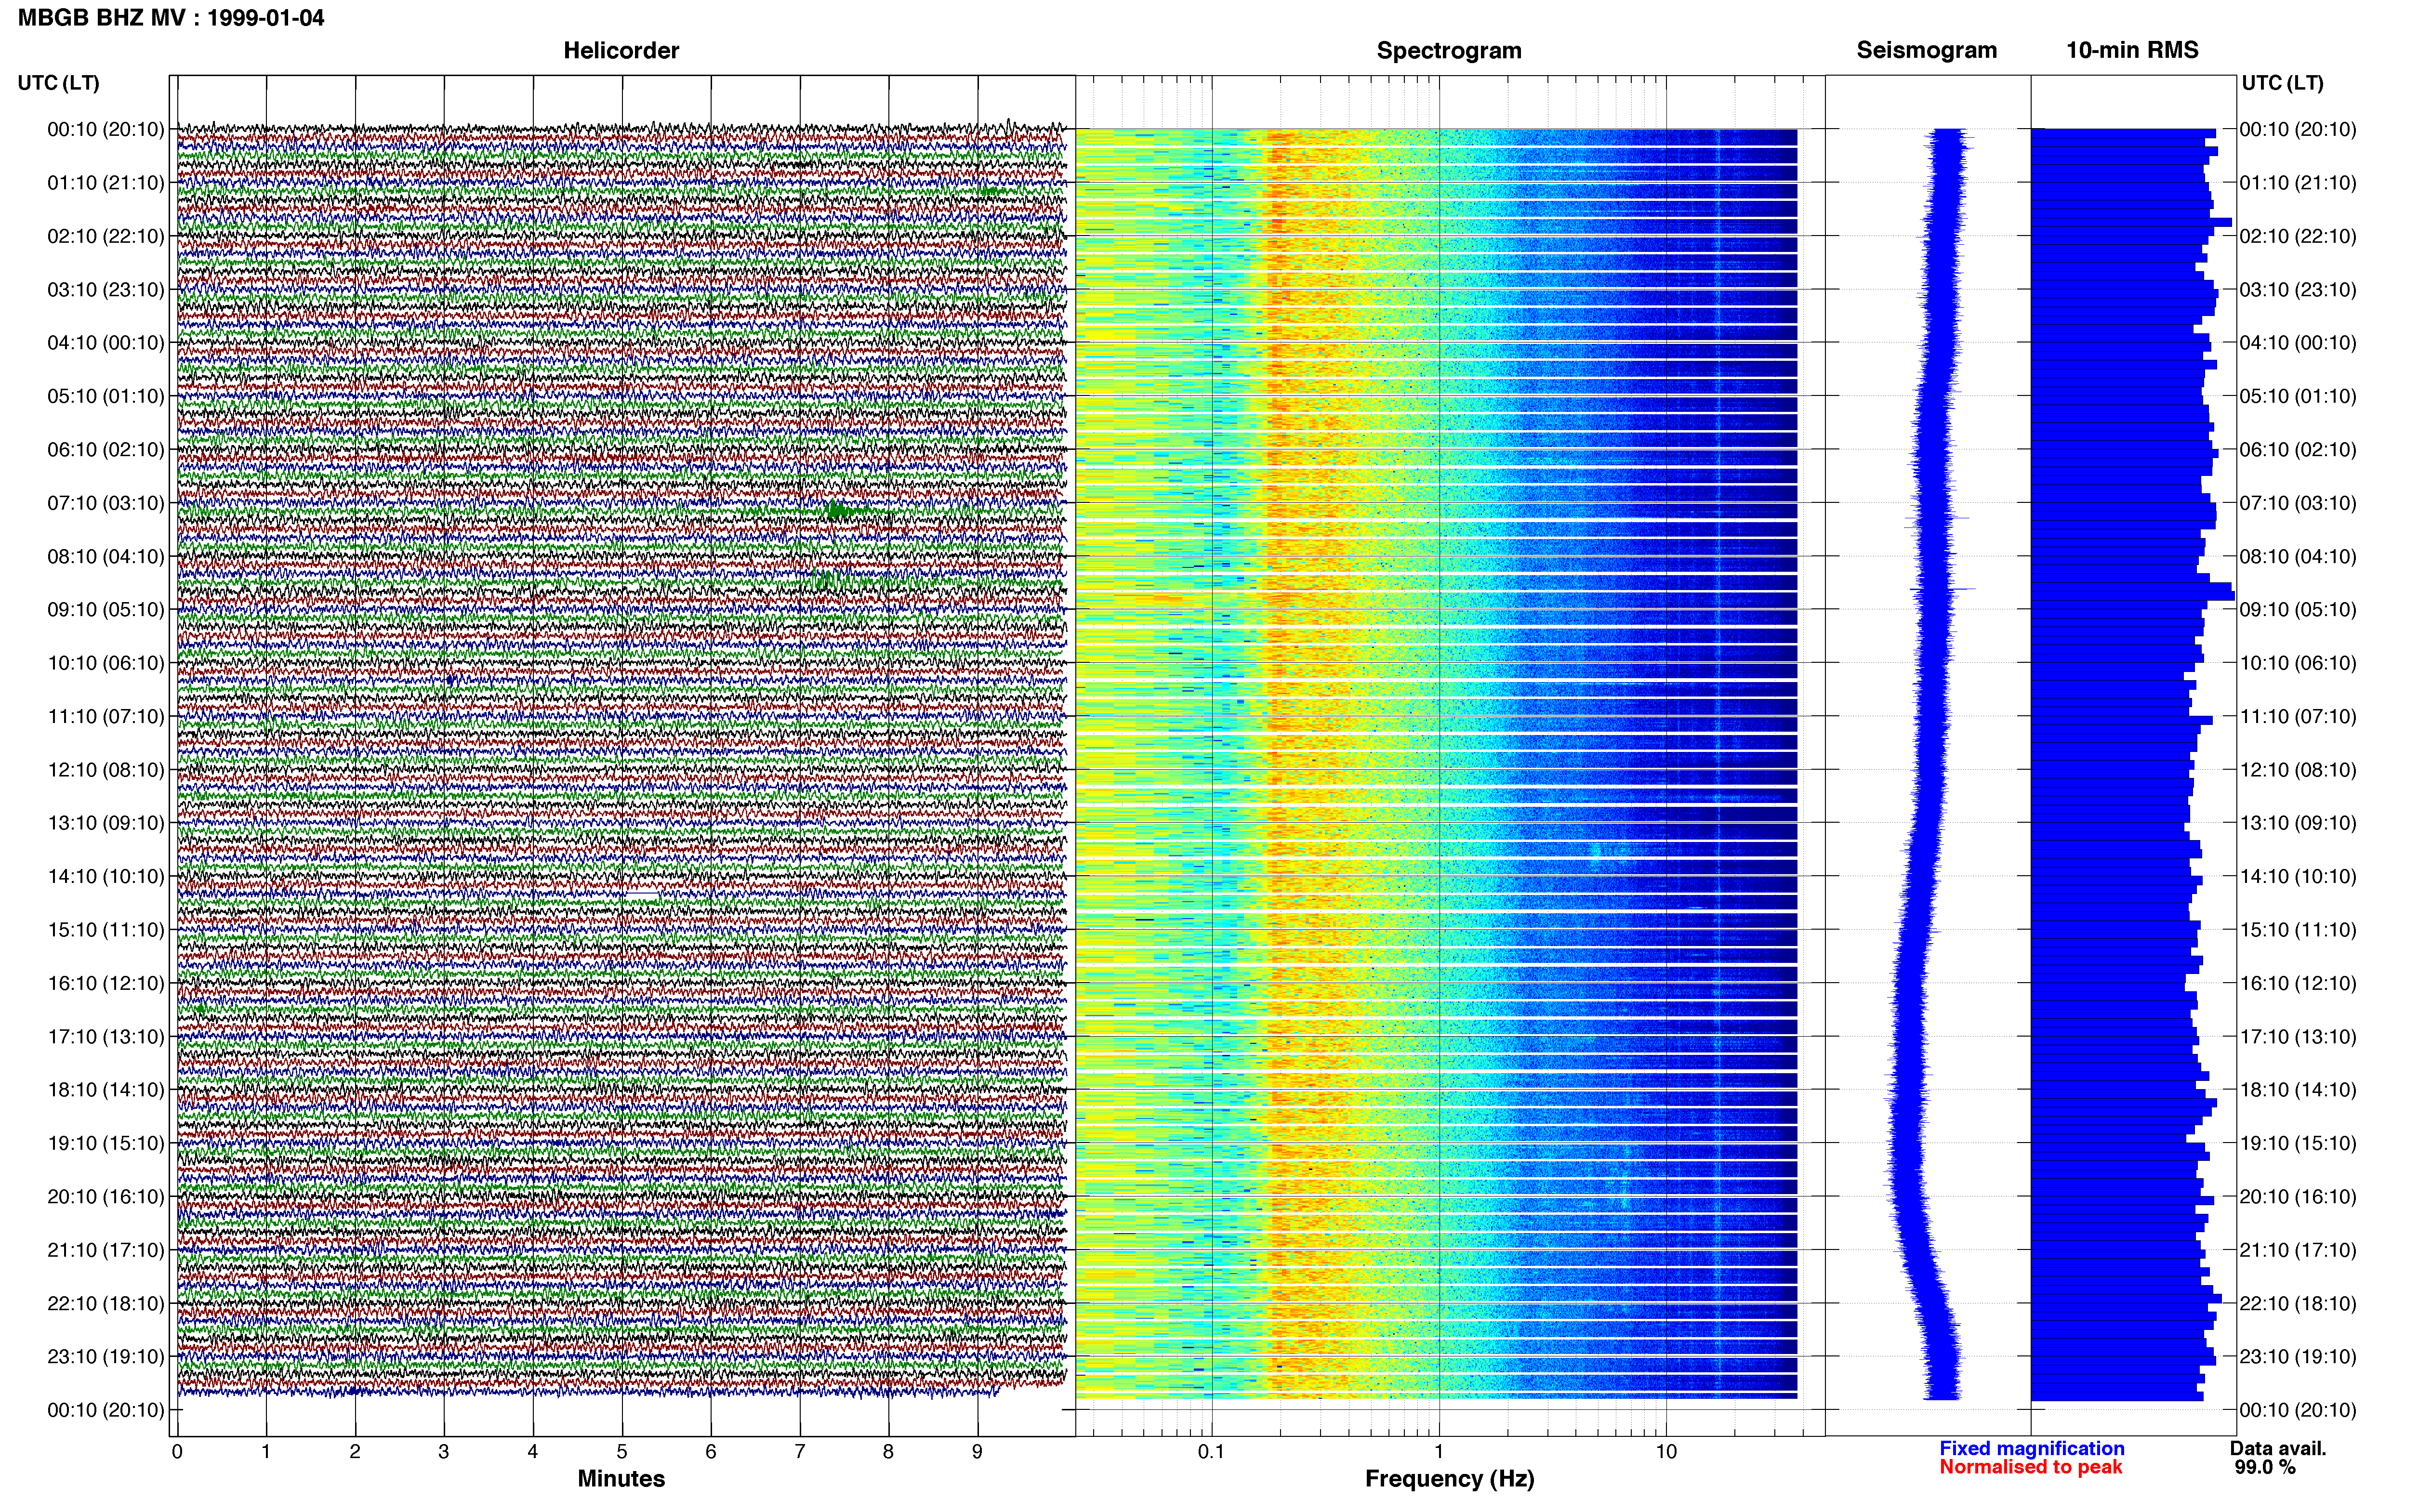Click left time label 20:10 (16:10)
This screenshot has width=2418, height=1512.
pyautogui.click(x=106, y=1197)
